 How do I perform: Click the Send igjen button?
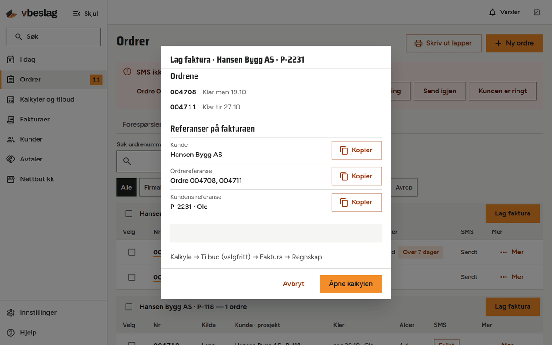pos(440,91)
